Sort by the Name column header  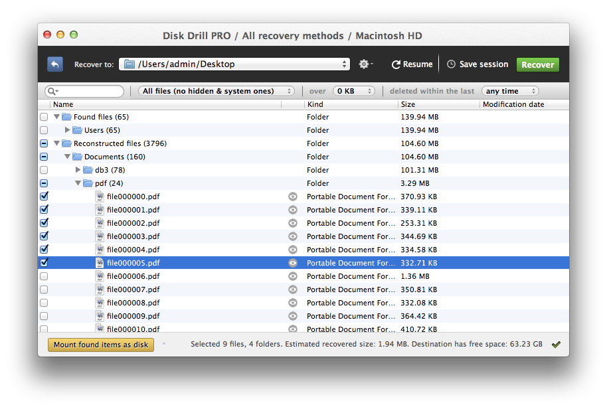click(165, 104)
